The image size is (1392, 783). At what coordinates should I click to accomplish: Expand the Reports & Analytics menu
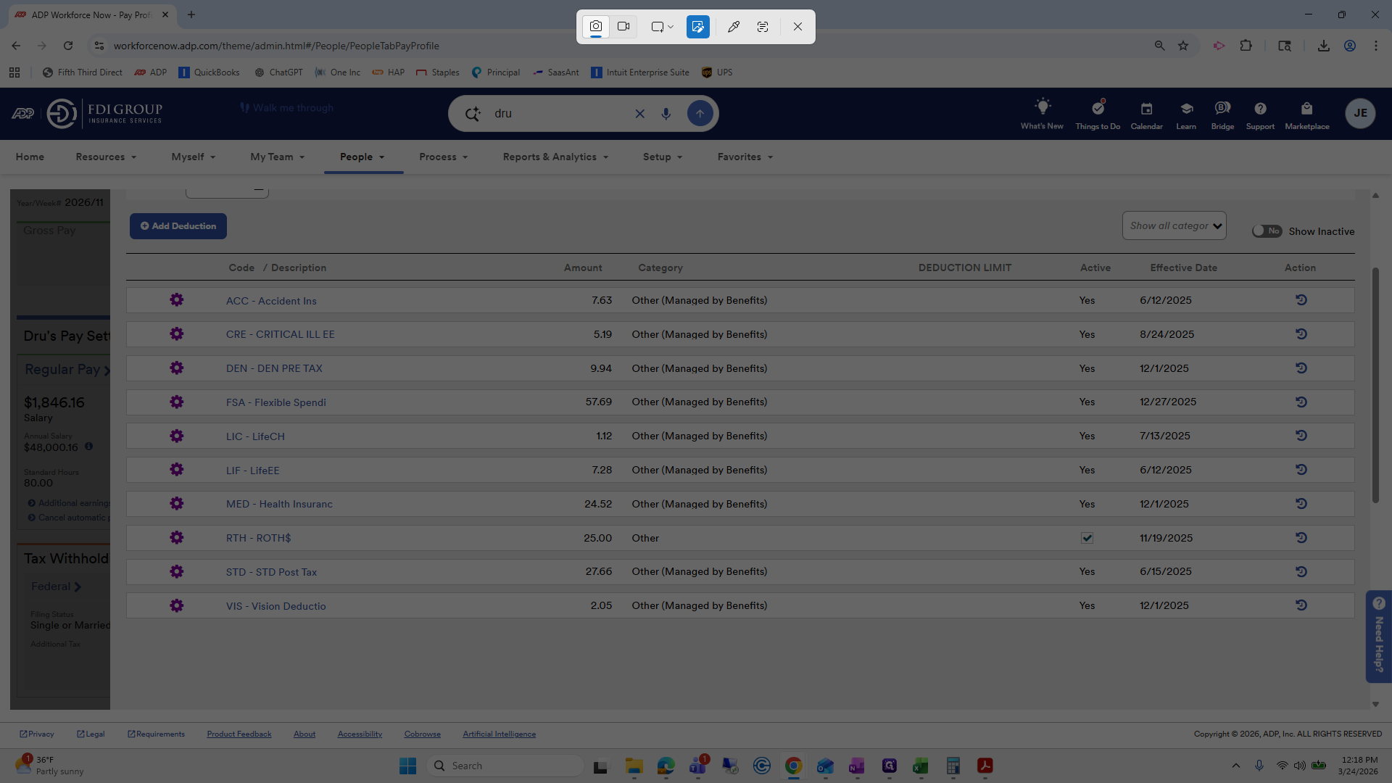(555, 157)
